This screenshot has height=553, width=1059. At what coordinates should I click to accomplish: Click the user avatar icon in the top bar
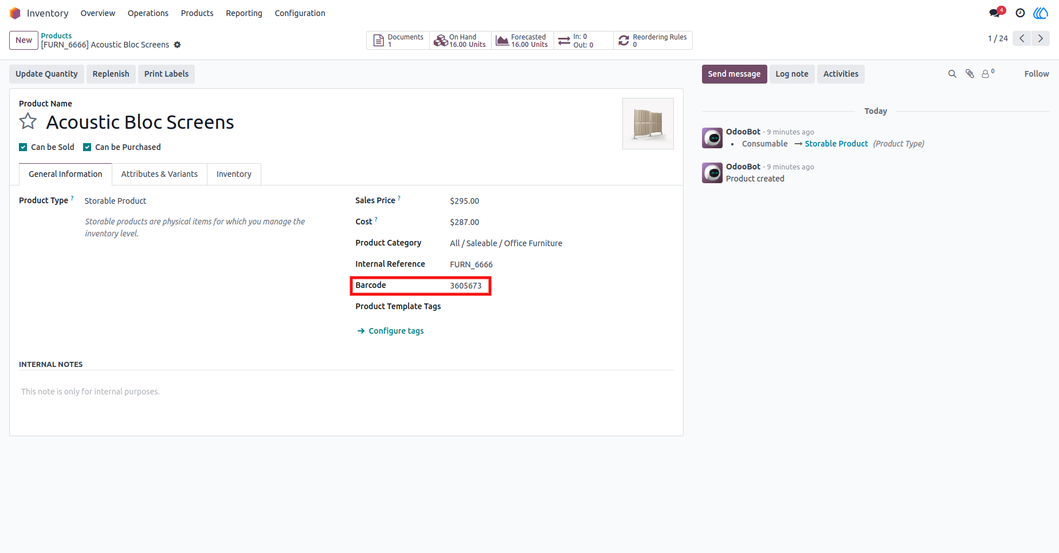pyautogui.click(x=1041, y=13)
